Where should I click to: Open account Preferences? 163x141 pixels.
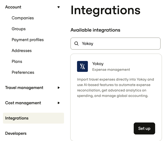(23, 72)
